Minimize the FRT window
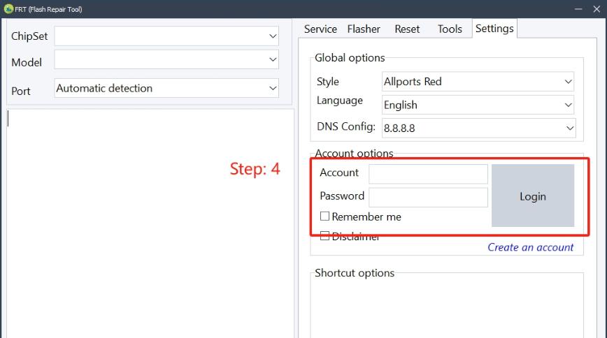The height and width of the screenshot is (338, 607). click(578, 9)
